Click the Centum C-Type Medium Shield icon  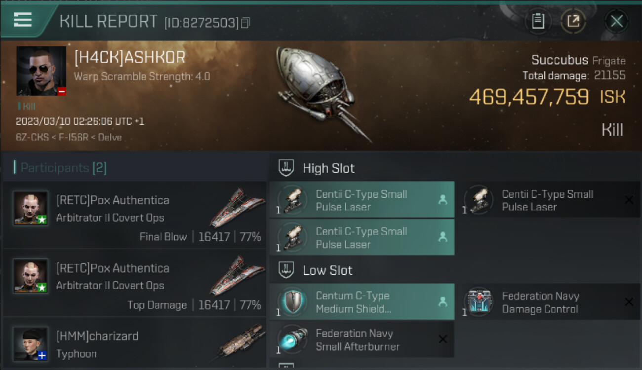pyautogui.click(x=292, y=302)
